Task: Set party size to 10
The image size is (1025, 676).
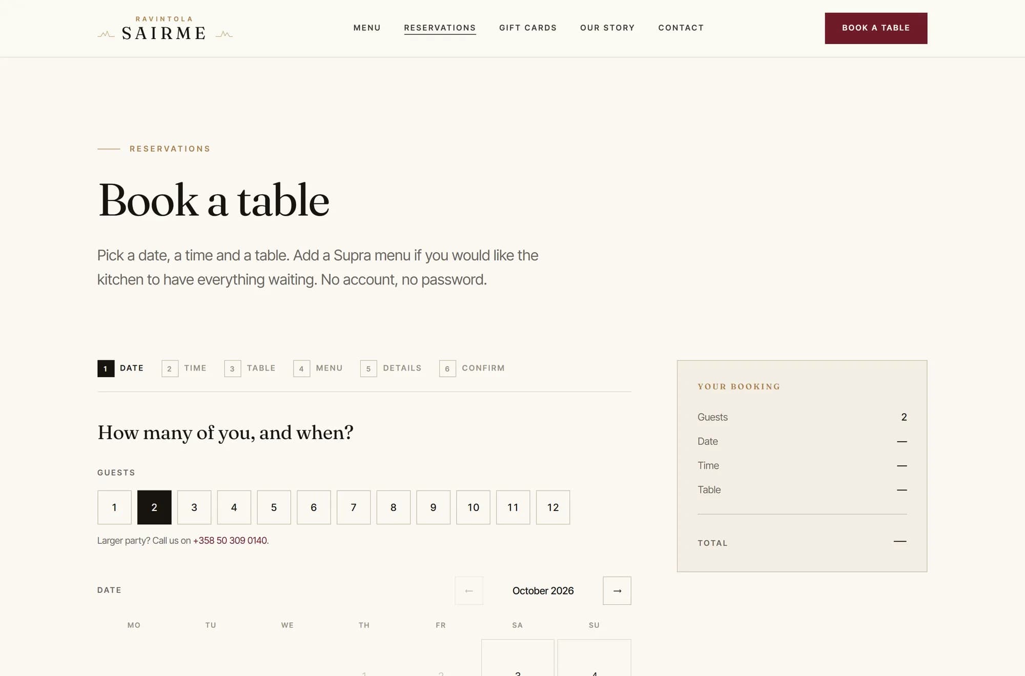Action: (473, 507)
